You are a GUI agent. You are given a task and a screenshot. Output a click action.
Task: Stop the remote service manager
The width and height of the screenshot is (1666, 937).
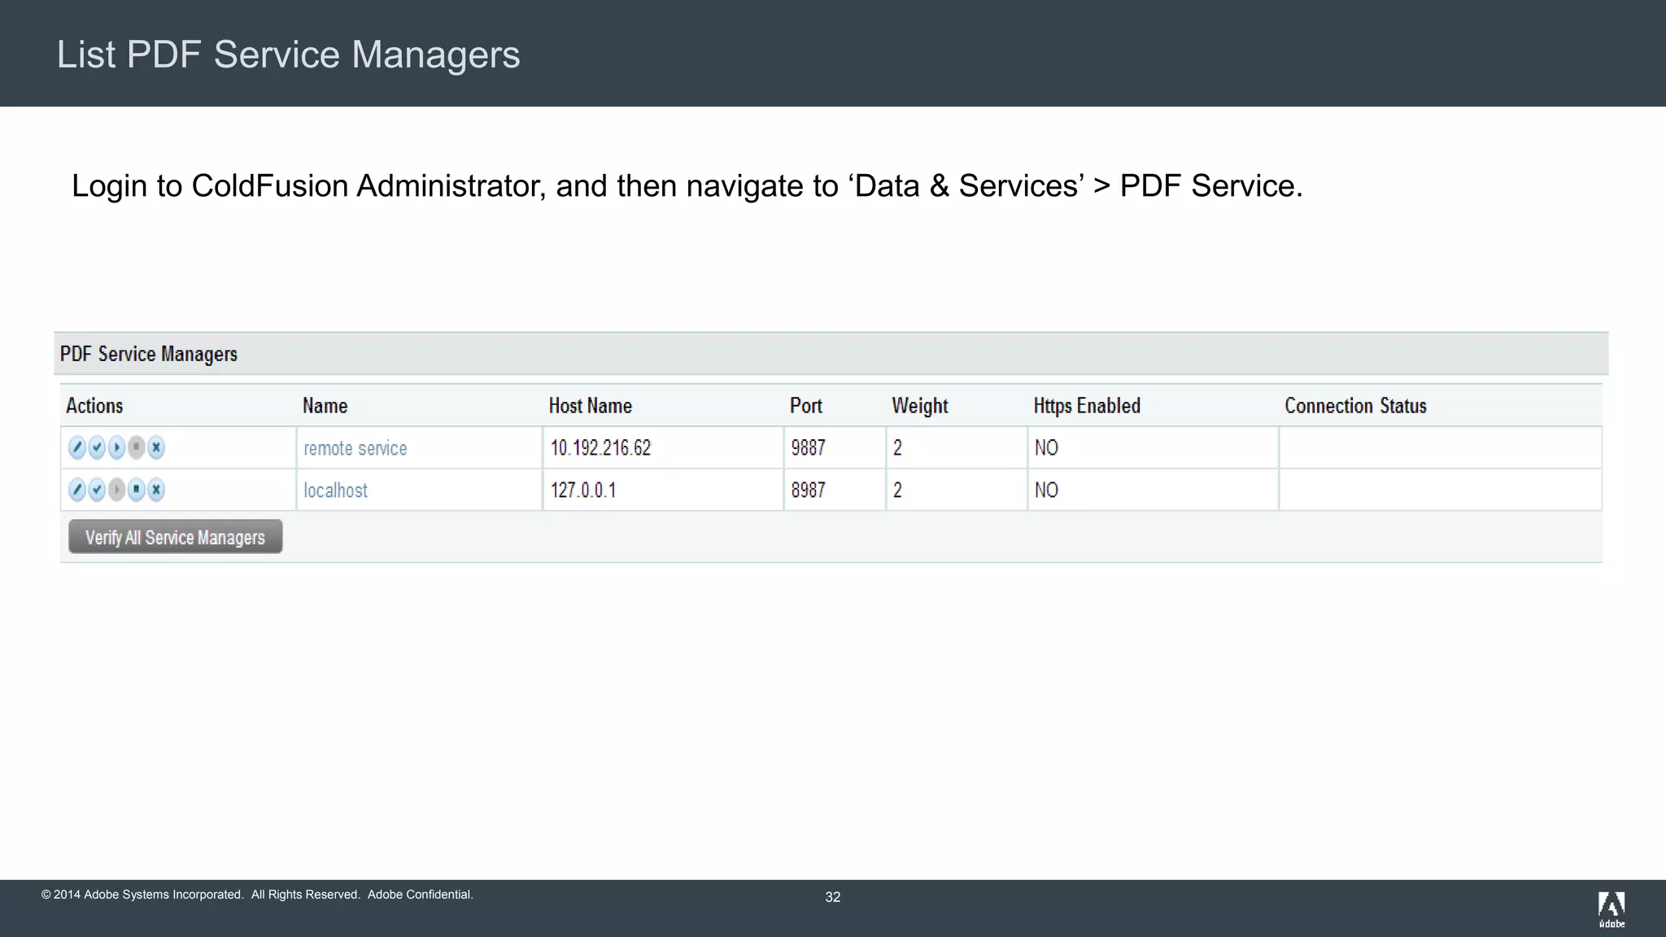coord(137,447)
